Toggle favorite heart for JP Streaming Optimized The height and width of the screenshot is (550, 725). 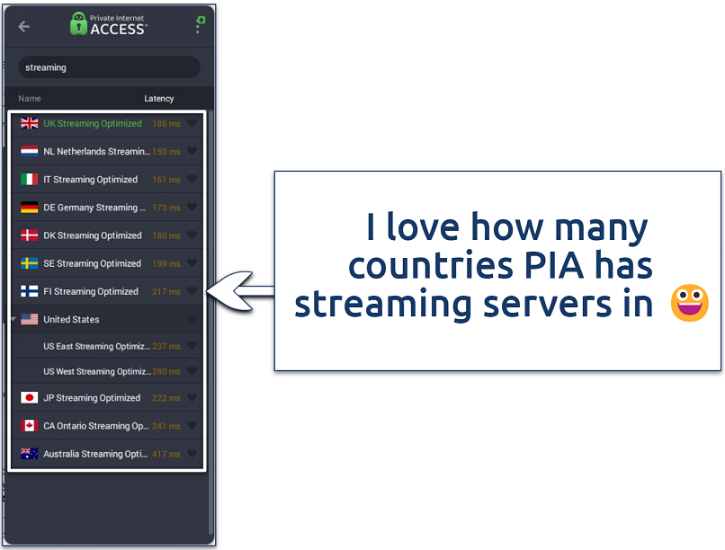click(192, 398)
